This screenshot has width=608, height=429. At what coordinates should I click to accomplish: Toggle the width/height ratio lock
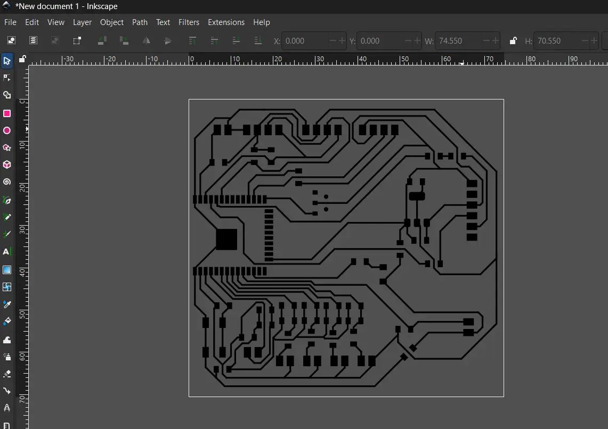pyautogui.click(x=513, y=40)
